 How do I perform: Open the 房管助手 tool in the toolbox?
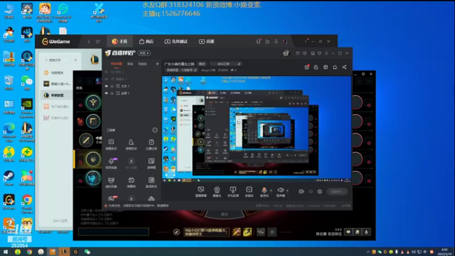pos(131,144)
